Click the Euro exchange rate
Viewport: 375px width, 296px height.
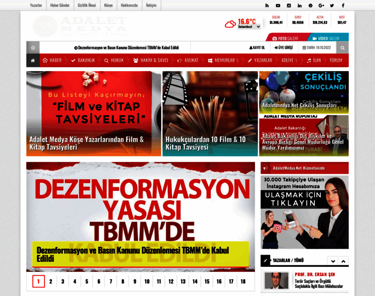[298, 20]
